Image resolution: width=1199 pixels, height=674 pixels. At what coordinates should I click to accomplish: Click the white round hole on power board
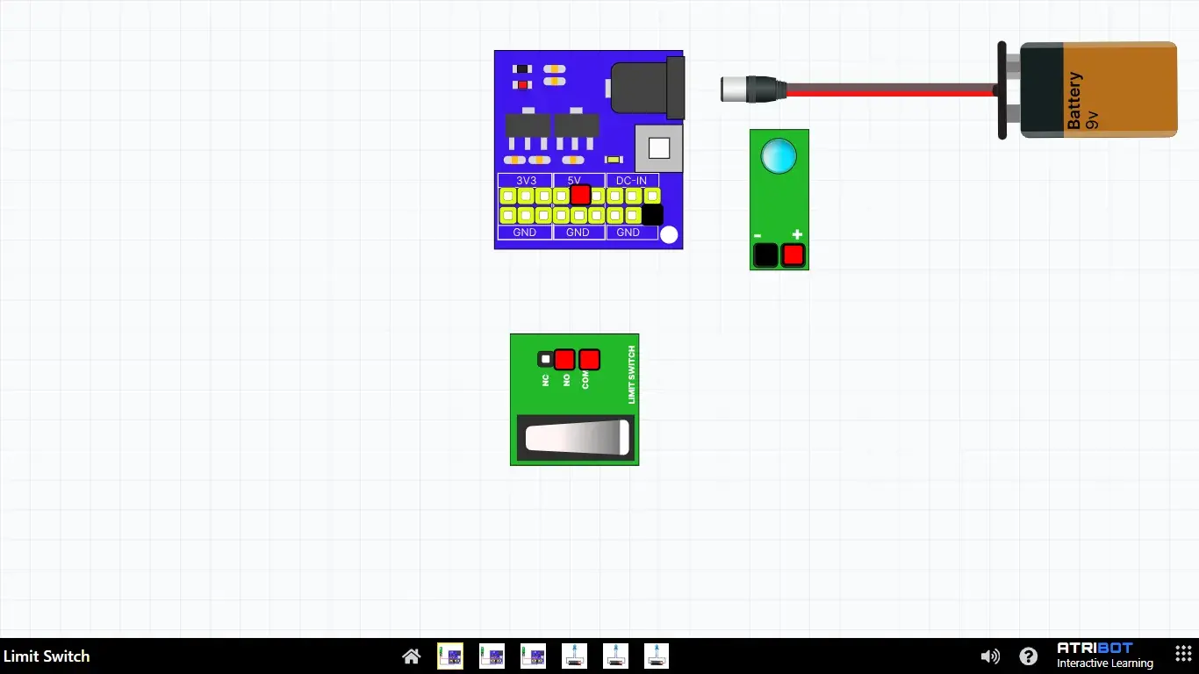coord(669,234)
